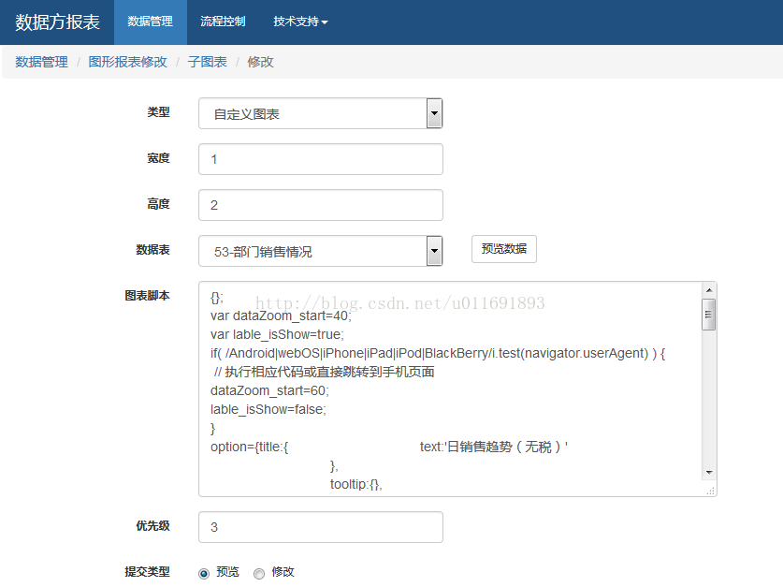
Task: Select the 修改 radio button
Action: click(x=259, y=574)
